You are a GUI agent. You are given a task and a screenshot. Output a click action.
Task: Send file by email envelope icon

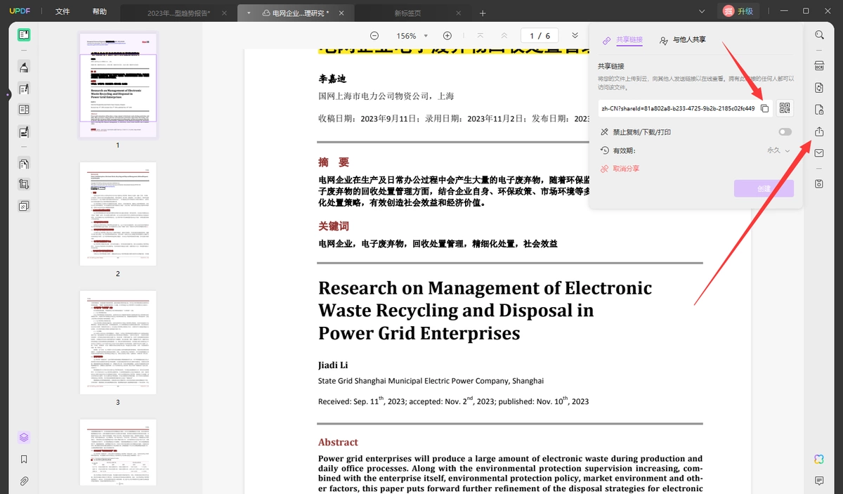point(819,152)
